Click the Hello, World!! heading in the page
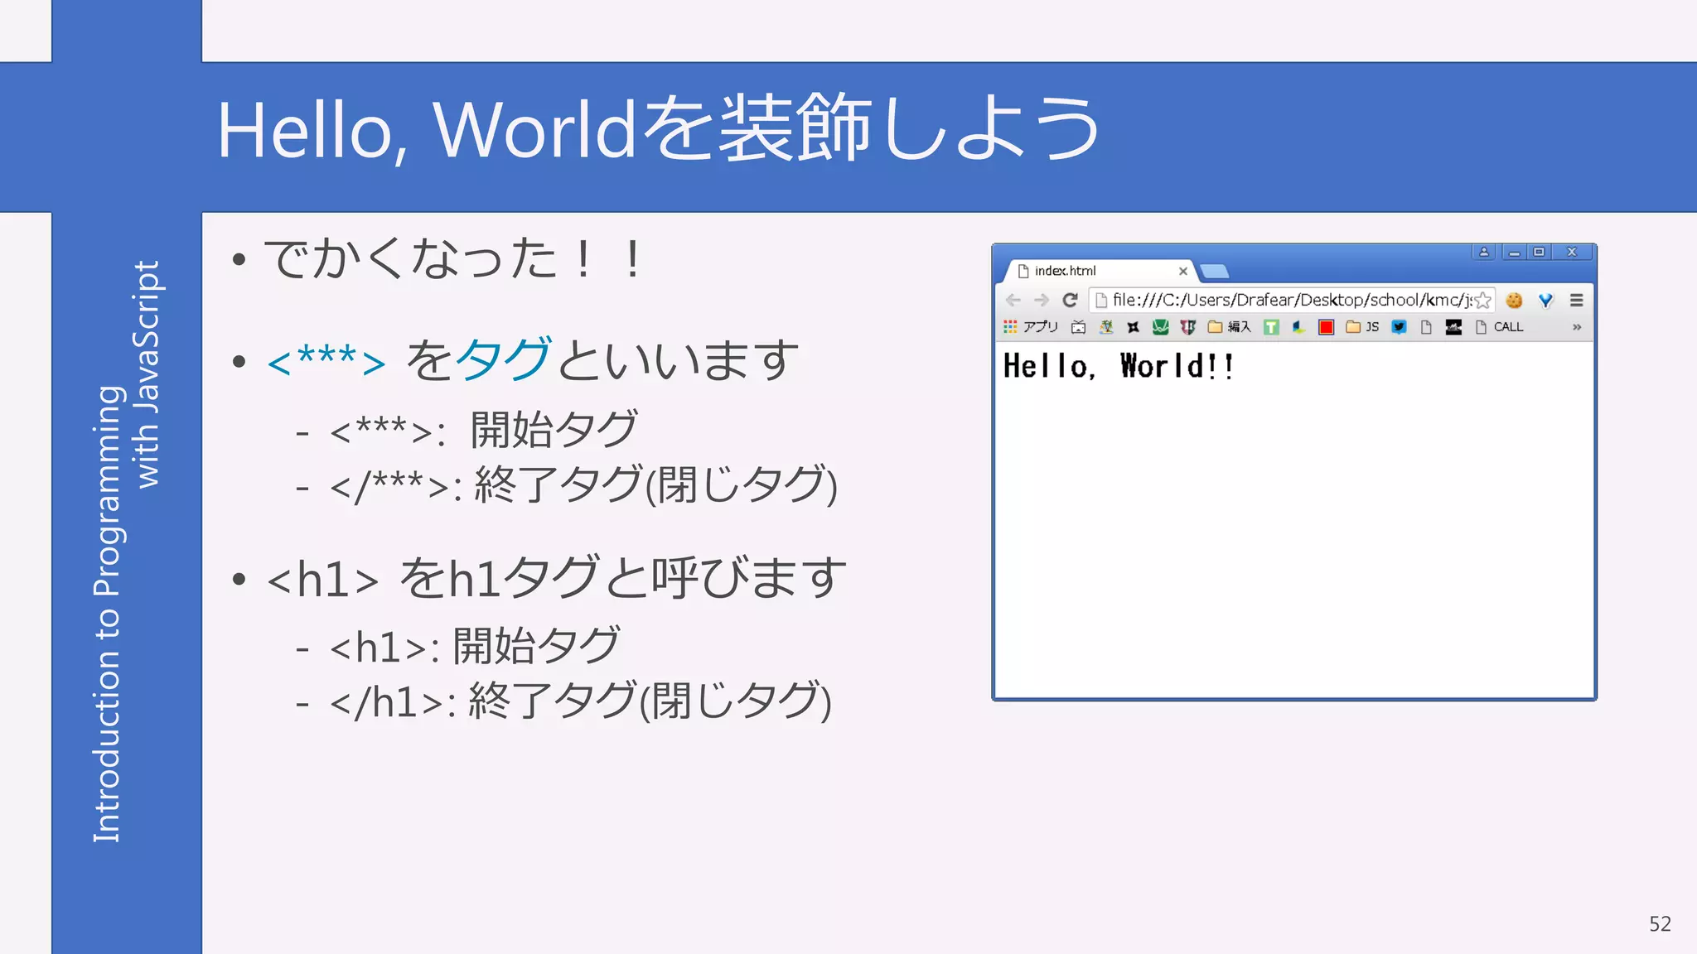The width and height of the screenshot is (1697, 954). pos(1118,366)
